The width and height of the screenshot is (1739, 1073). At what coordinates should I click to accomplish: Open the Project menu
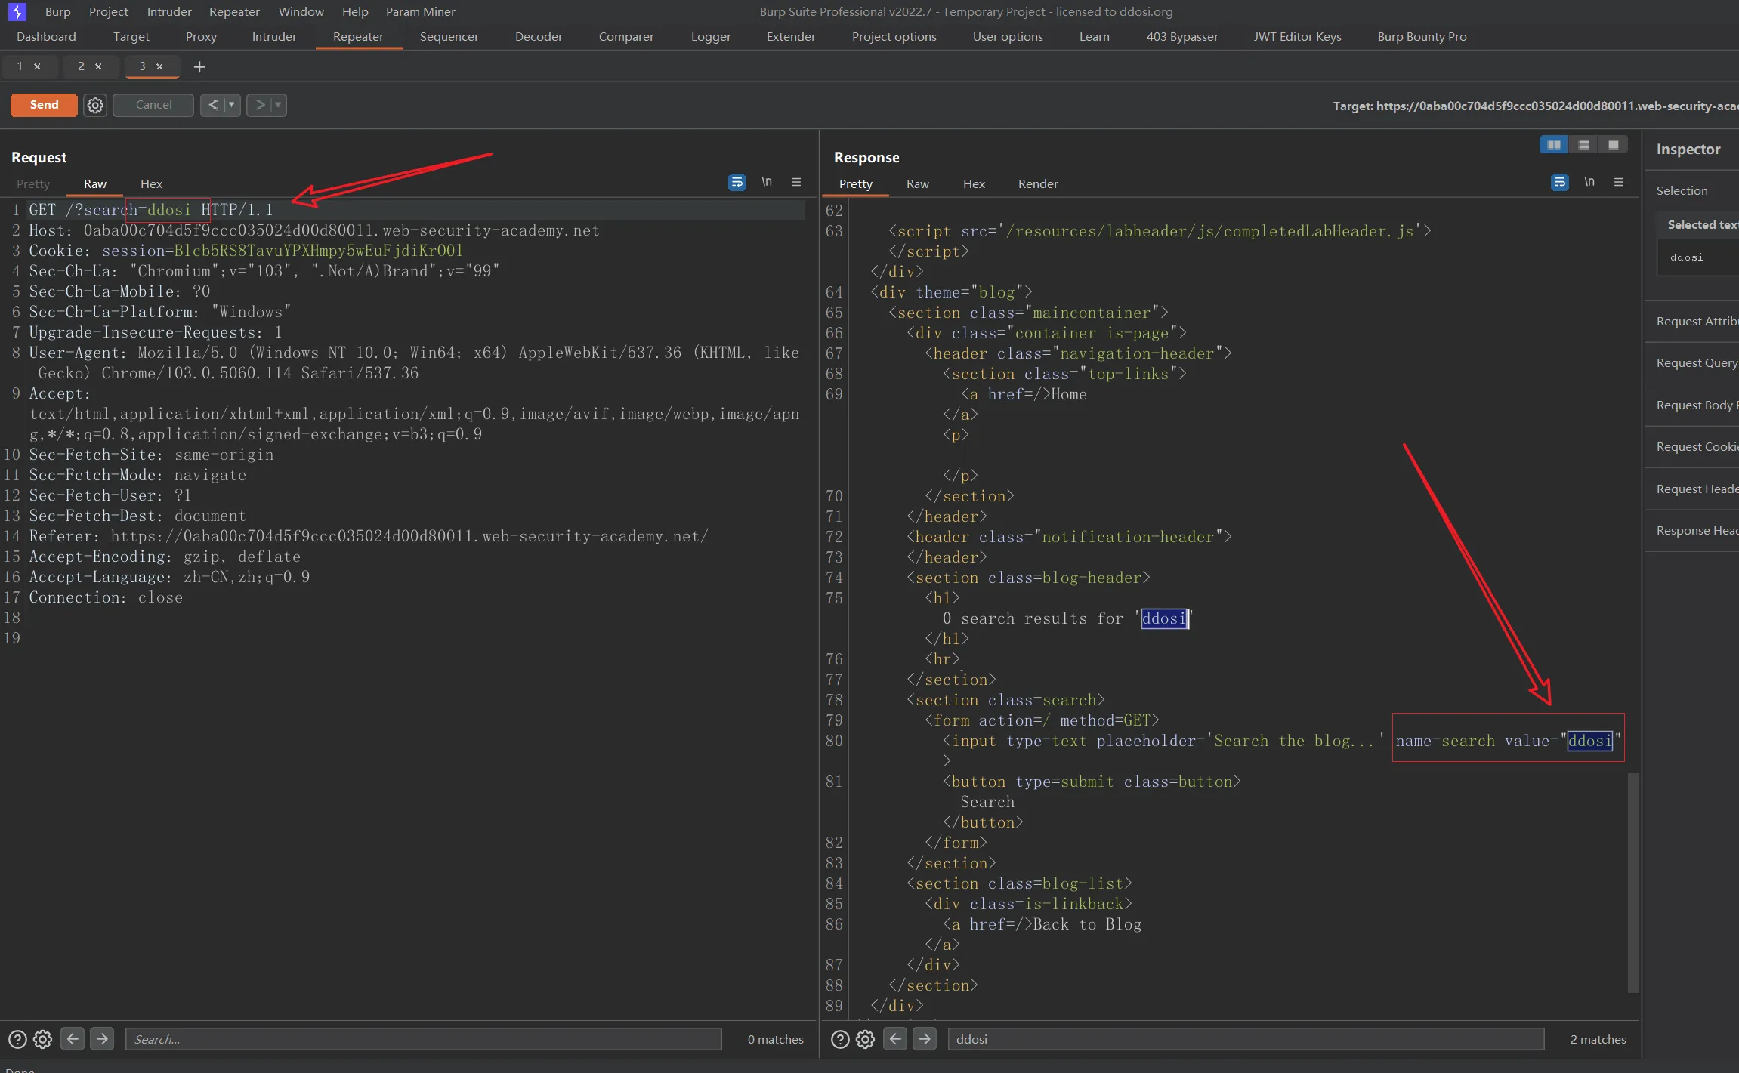[108, 11]
